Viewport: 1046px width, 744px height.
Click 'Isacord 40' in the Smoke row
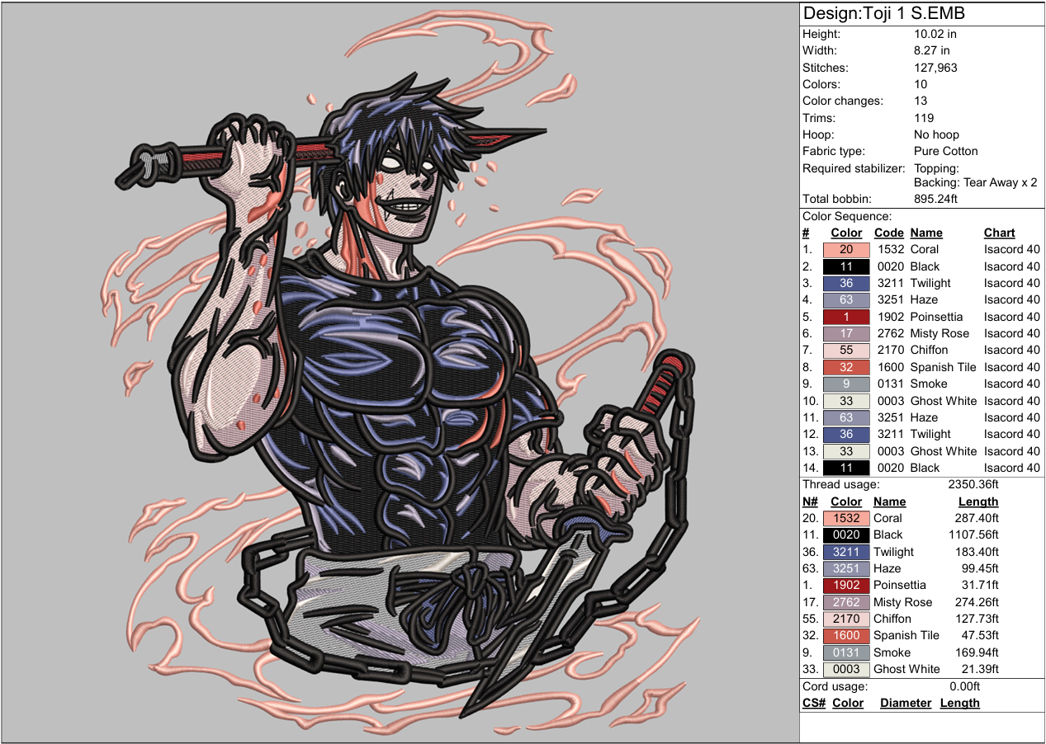pyautogui.click(x=1012, y=384)
